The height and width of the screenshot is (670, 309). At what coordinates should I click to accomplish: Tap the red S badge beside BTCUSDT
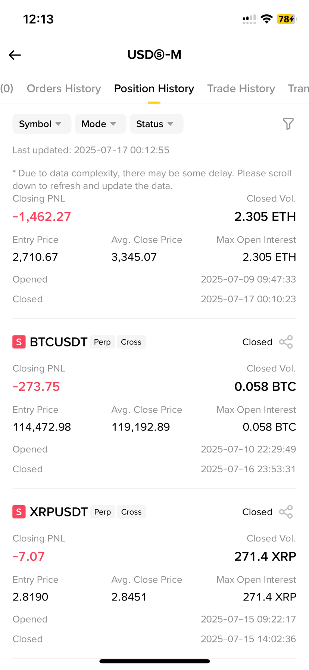[x=19, y=342]
